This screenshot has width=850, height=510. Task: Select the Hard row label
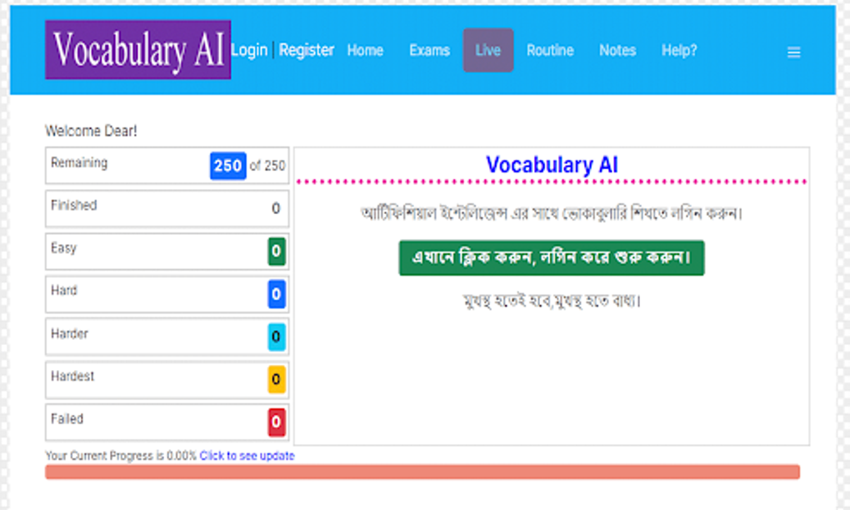click(64, 291)
